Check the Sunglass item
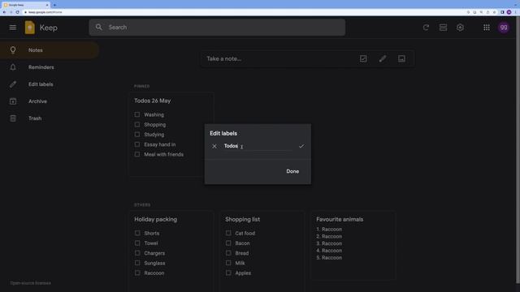 coord(137,263)
